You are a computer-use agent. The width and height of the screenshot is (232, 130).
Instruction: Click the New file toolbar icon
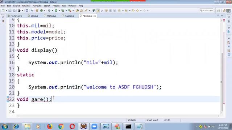point(3,10)
